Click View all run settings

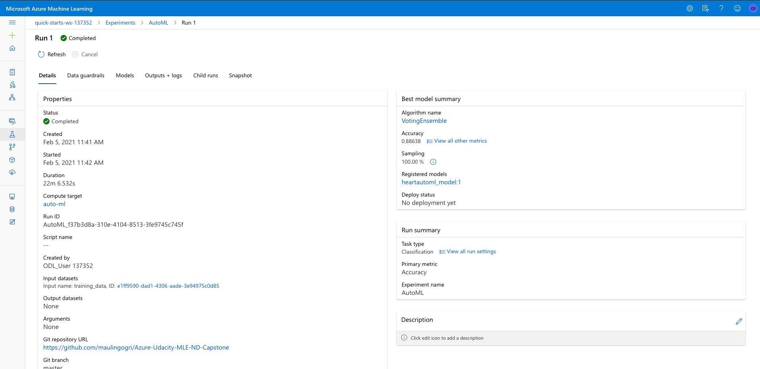[x=468, y=251]
